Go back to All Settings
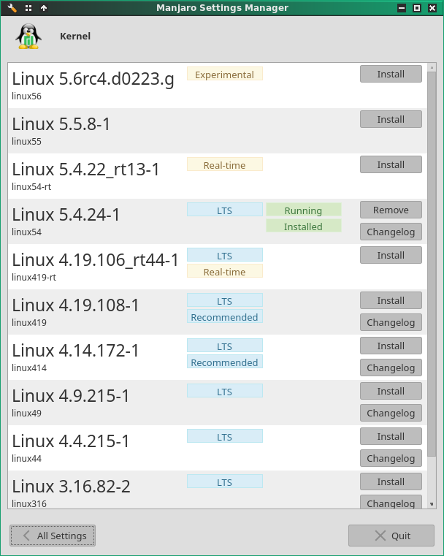Image resolution: width=444 pixels, height=556 pixels. 53,536
